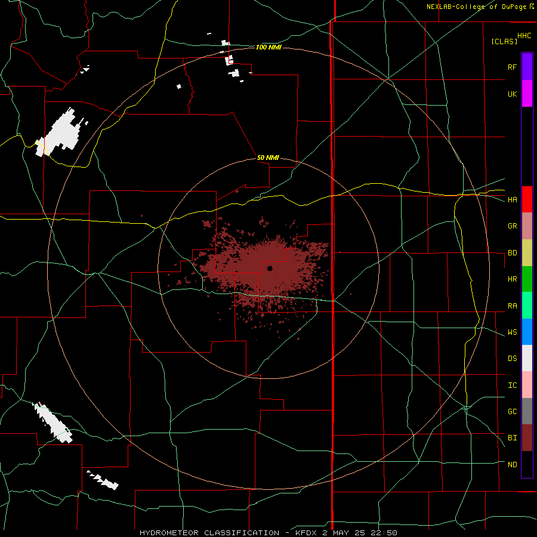Click the HA red legend swatch
The width and height of the screenshot is (537, 537).
pos(527,199)
